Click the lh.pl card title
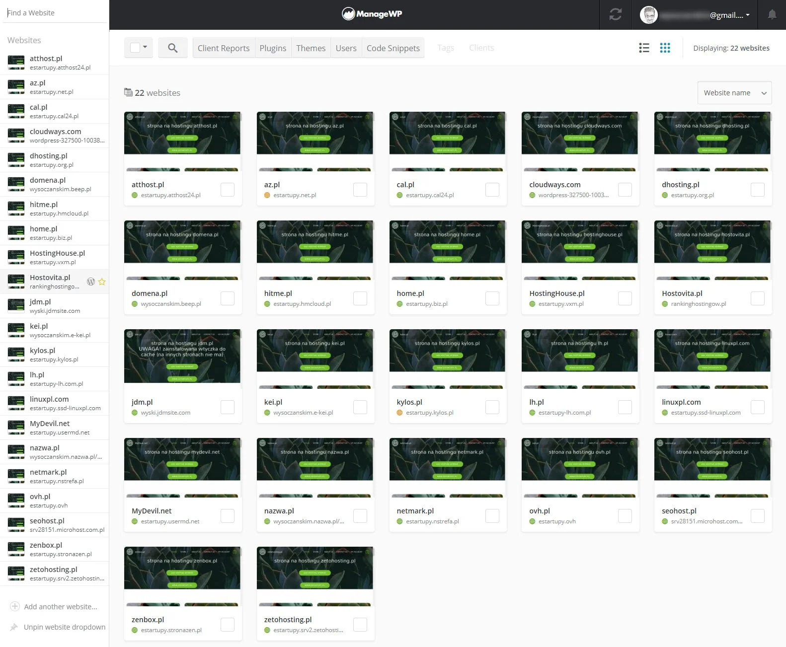Image resolution: width=786 pixels, height=647 pixels. coord(537,402)
